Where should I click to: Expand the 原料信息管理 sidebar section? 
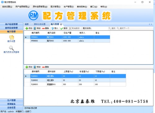(x=11, y=28)
